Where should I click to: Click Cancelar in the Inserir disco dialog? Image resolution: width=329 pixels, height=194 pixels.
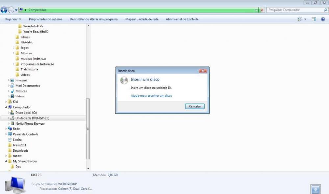tap(195, 106)
